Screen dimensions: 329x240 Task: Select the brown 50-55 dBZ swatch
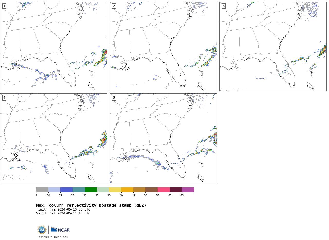coord(151,190)
